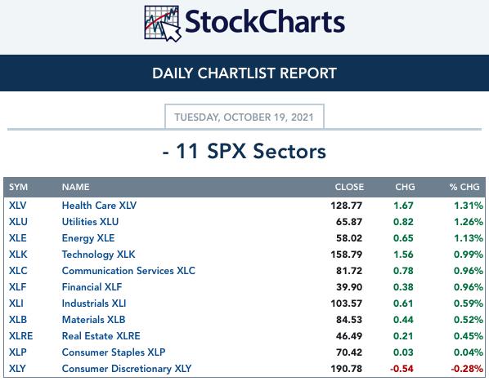The width and height of the screenshot is (489, 381).
Task: Click the XLF ticker symbol
Action: pos(17,287)
